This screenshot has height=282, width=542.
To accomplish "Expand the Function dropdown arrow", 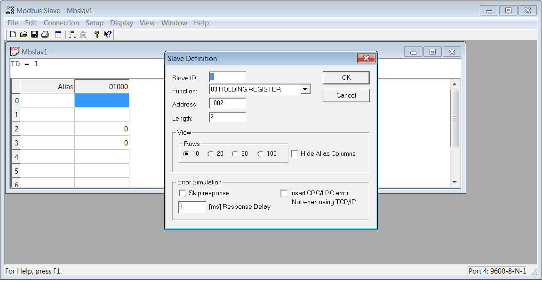I will point(305,89).
